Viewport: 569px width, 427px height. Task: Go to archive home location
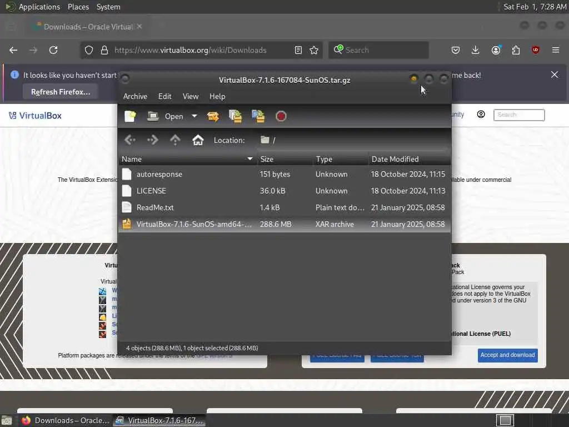(x=198, y=140)
